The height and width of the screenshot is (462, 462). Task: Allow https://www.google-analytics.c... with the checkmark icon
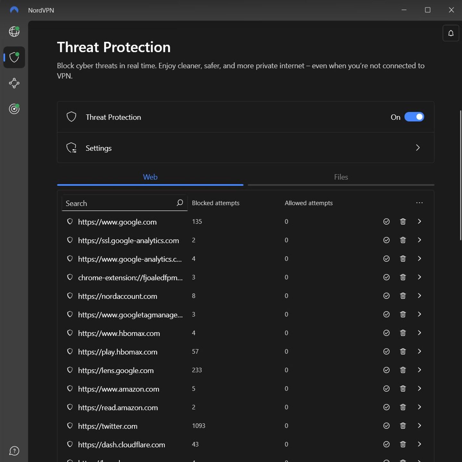[386, 259]
